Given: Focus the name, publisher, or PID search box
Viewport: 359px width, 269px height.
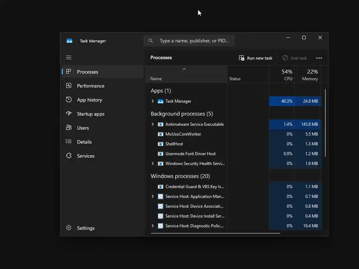Looking at the screenshot, I should 189,41.
